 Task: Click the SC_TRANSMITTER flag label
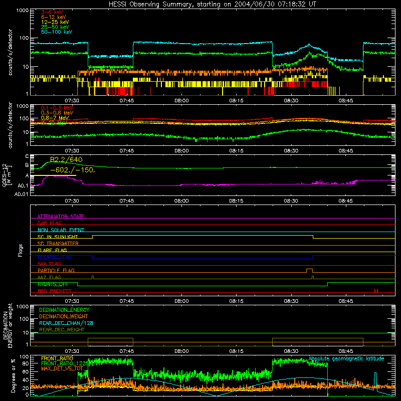[58, 243]
